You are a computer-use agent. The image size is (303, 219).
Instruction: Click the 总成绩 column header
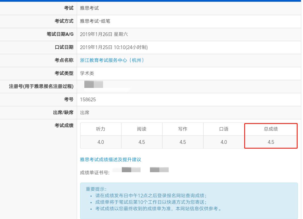click(x=271, y=129)
